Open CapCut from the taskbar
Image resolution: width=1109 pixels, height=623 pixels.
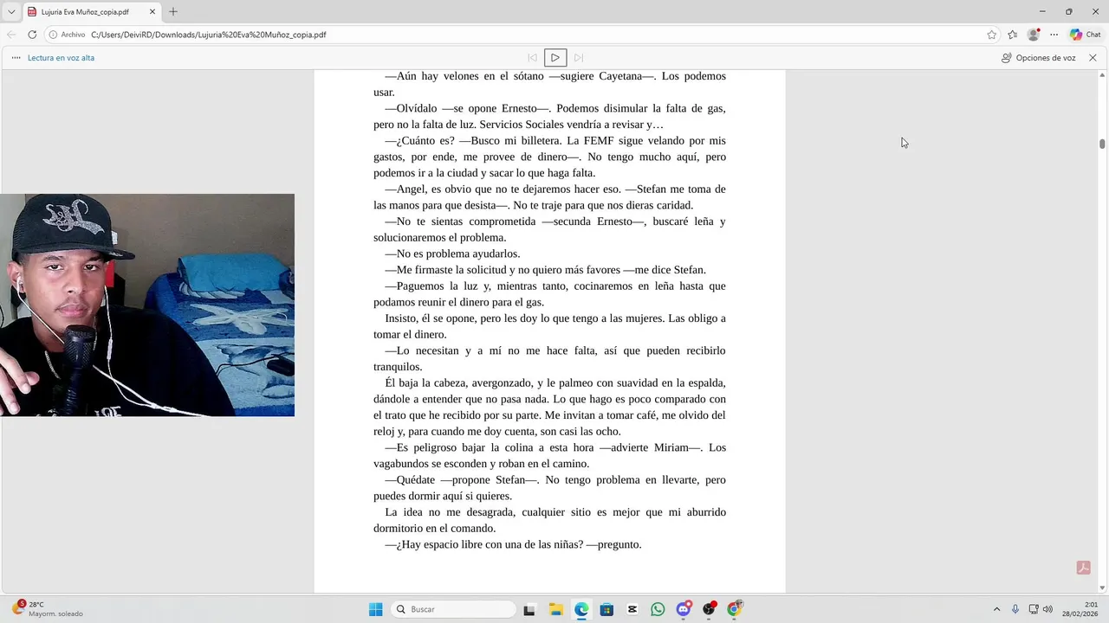632,609
